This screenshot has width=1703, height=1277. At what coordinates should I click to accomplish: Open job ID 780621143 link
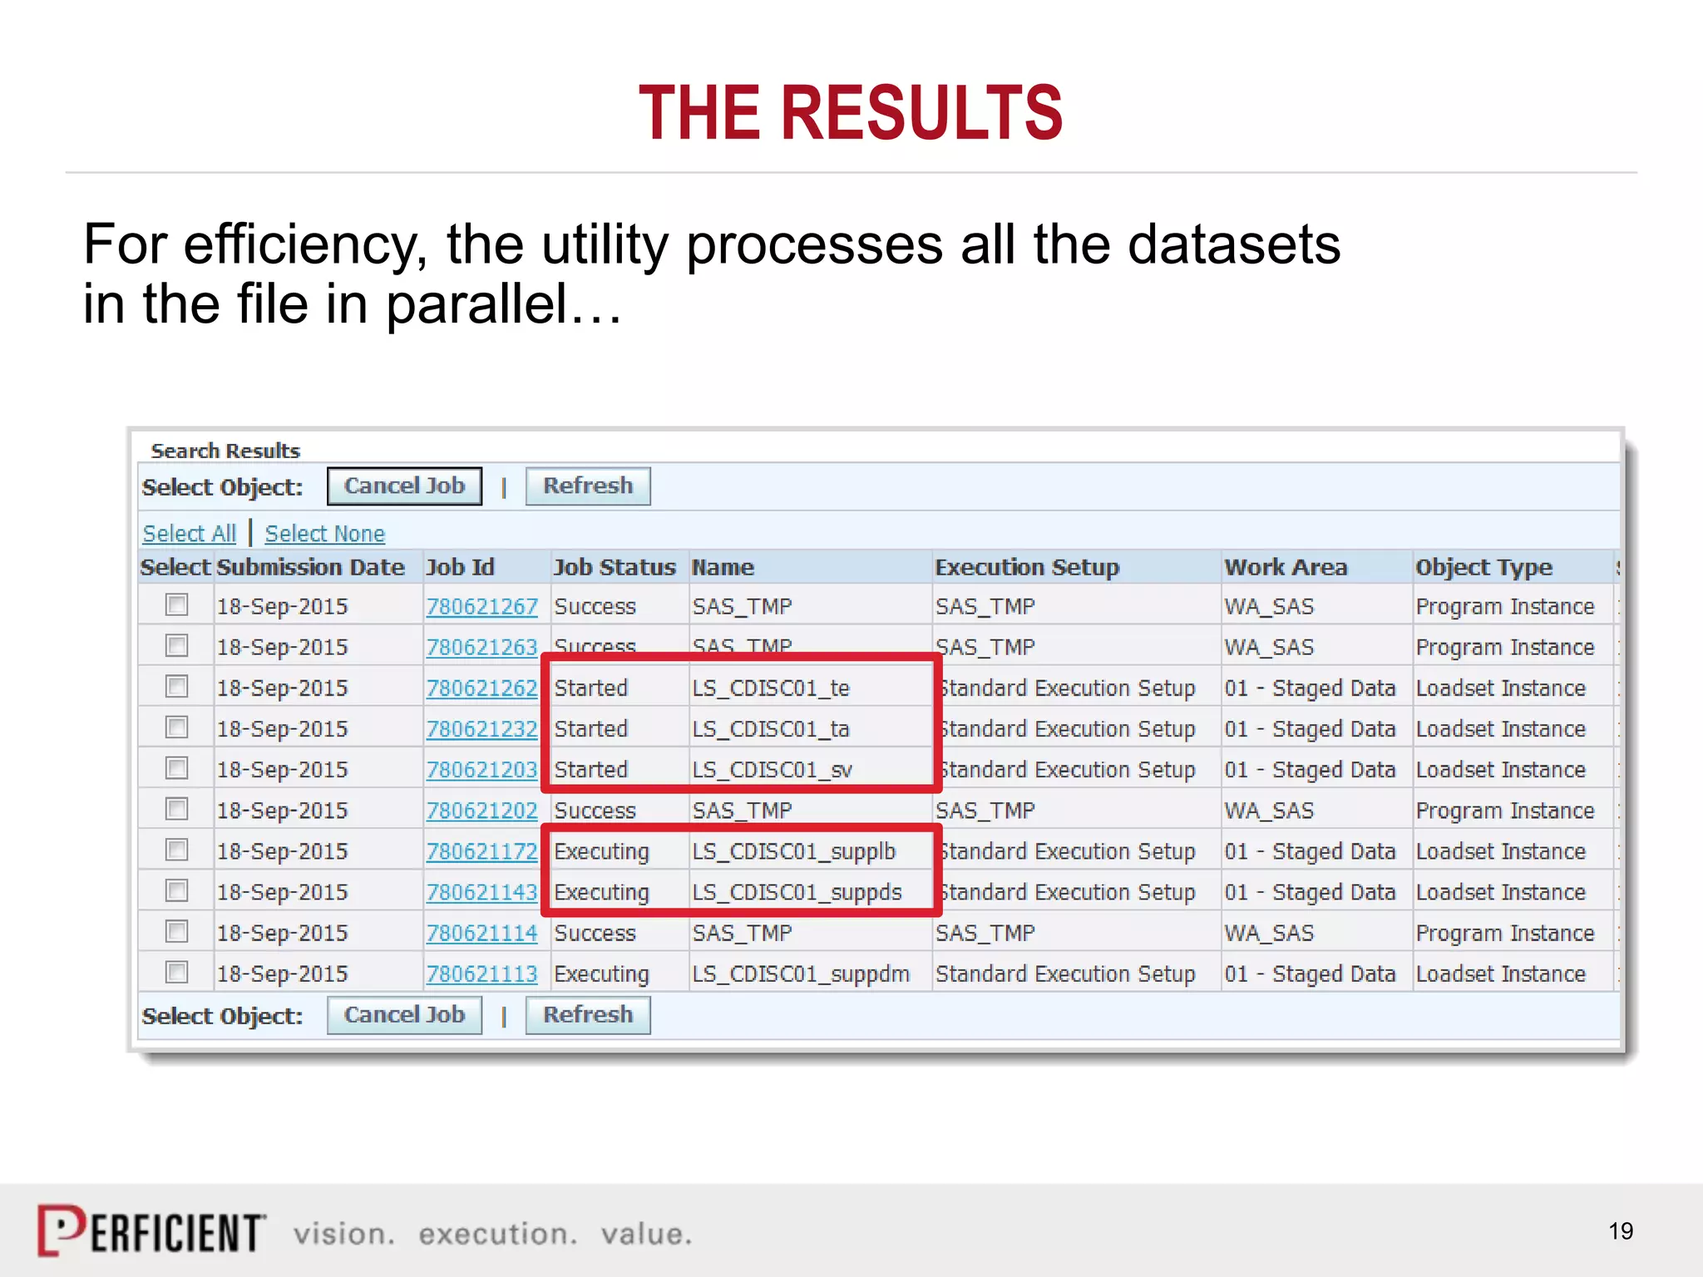tap(482, 892)
